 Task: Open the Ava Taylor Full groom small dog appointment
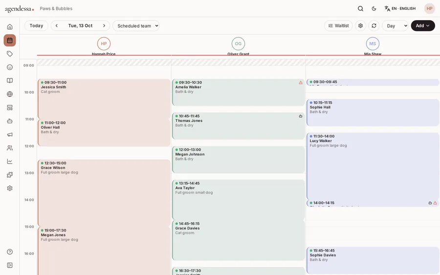click(x=238, y=200)
